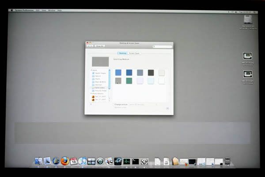Click the Show All button
This screenshot has width=265, height=177.
coord(99,46)
